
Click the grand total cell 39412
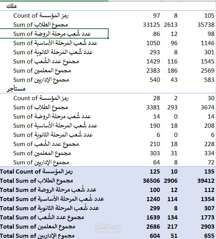click(206, 181)
